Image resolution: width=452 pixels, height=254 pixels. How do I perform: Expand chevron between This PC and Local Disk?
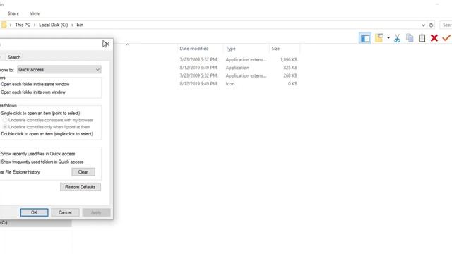35,25
